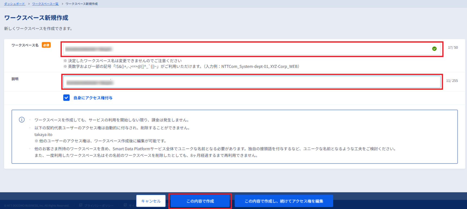The image size is (467, 209).
Task: Click the 17/50 character counter
Action: click(x=453, y=48)
